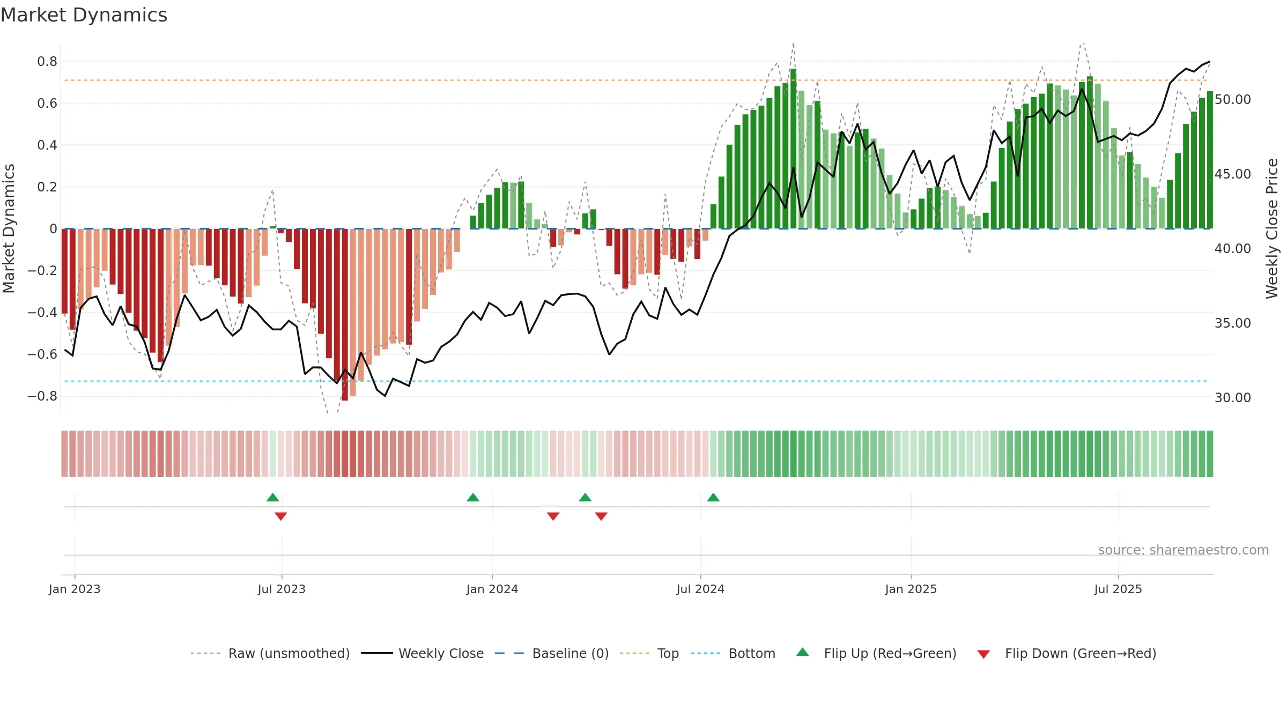Click the green Flip Up marker just before Jul 2023

click(x=273, y=498)
